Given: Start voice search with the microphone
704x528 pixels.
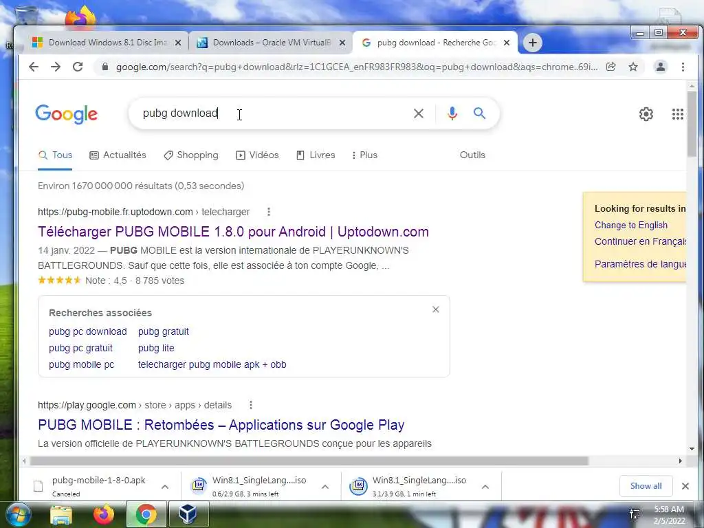Looking at the screenshot, I should point(452,113).
